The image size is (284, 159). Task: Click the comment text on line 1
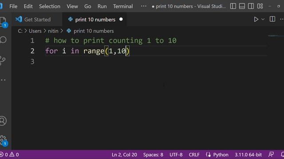111,41
